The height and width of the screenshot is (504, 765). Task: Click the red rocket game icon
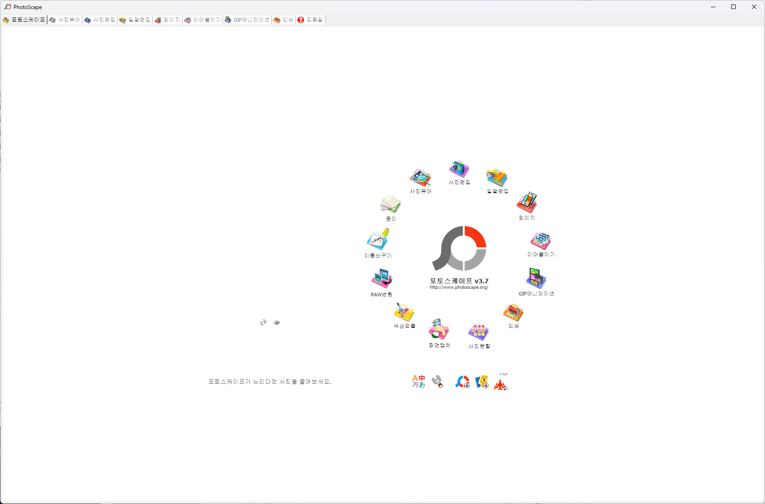[x=501, y=384]
